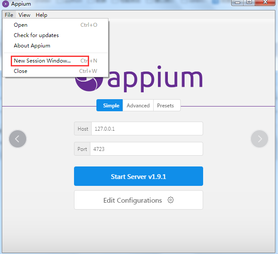Select About Appium menu entry

(x=56, y=46)
